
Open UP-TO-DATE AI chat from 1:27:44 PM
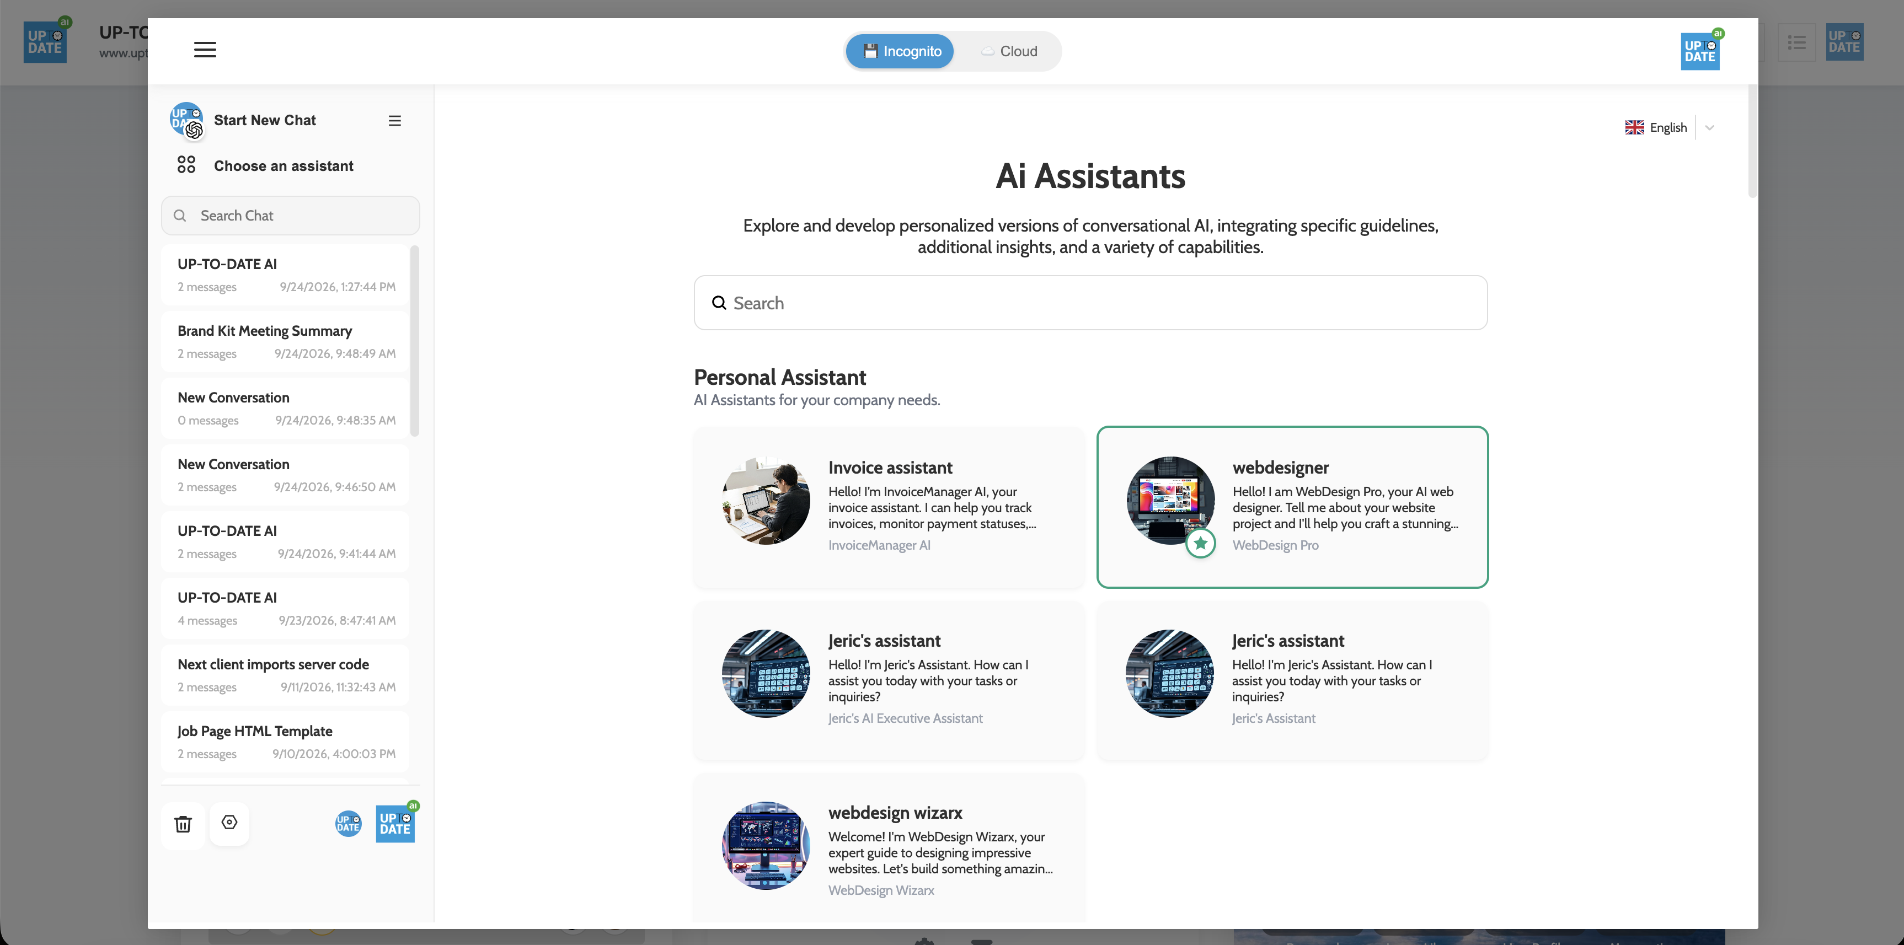pyautogui.click(x=285, y=275)
